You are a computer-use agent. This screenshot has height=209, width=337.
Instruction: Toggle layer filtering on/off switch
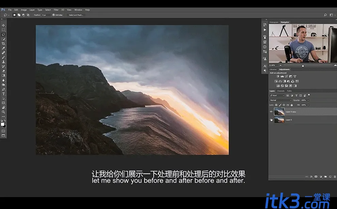(x=309, y=95)
